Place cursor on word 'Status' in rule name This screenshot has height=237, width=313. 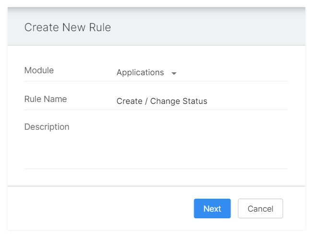click(195, 101)
